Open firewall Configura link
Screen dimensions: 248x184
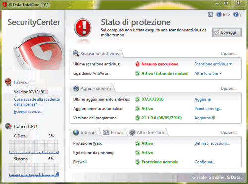(205, 162)
